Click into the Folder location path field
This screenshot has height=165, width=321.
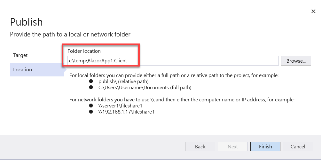[173, 61]
